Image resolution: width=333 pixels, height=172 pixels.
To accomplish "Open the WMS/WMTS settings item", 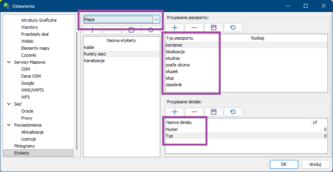I will tap(32, 90).
